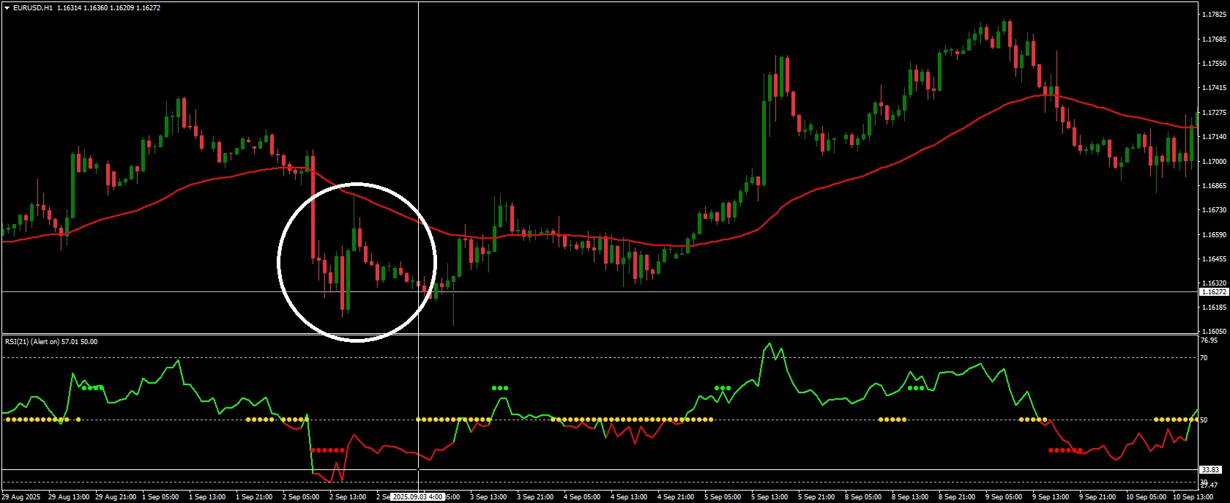Click price axis label 1.16320
This screenshot has height=503, width=1230.
coord(1215,283)
